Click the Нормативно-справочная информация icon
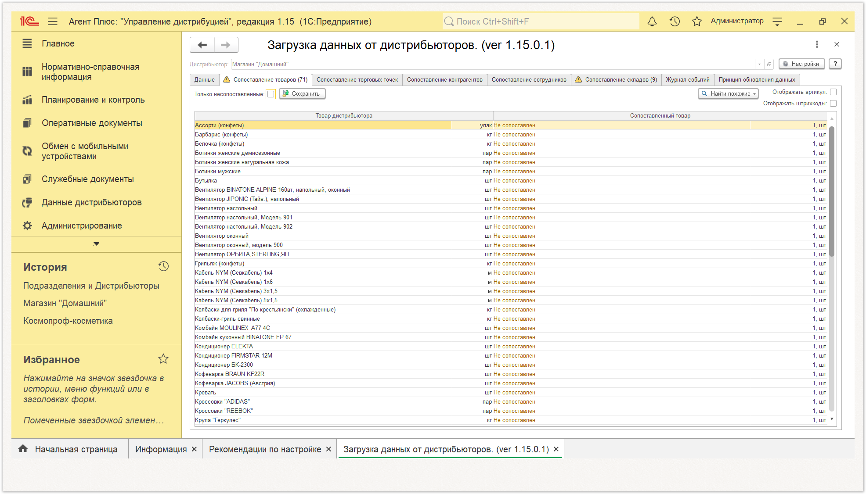Viewport: 866px width, 494px height. click(x=27, y=72)
